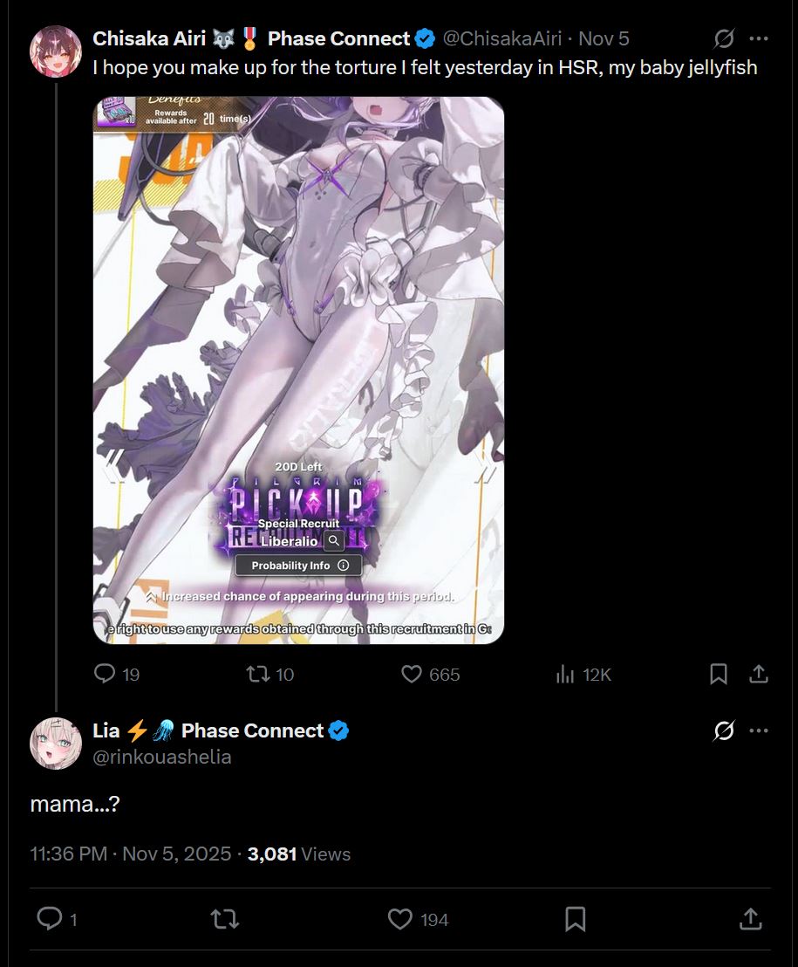798x967 pixels.
Task: Open Chisaka Airi's profile avatar
Action: (x=56, y=51)
